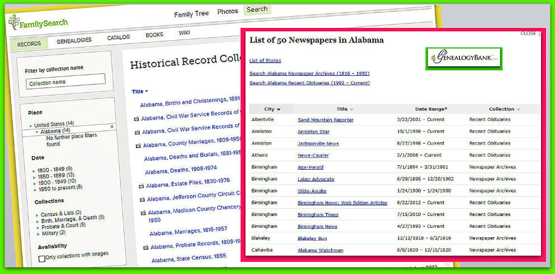Open Birmingham News: Web Edition Articles link
The height and width of the screenshot is (274, 555).
click(342, 203)
